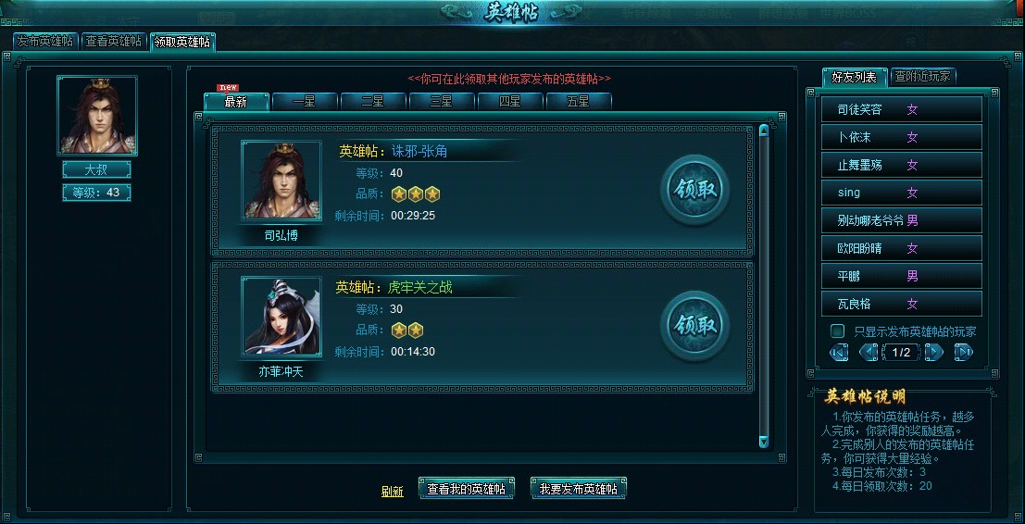Check 只显示发布英雄帖的玩家 checkbox

(837, 331)
